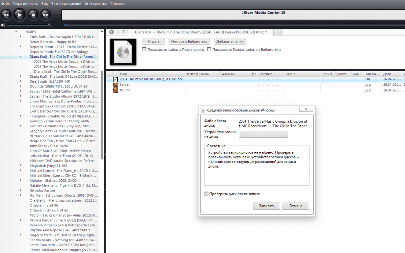Expand the Doolittle (1989) tree item

[21, 86]
